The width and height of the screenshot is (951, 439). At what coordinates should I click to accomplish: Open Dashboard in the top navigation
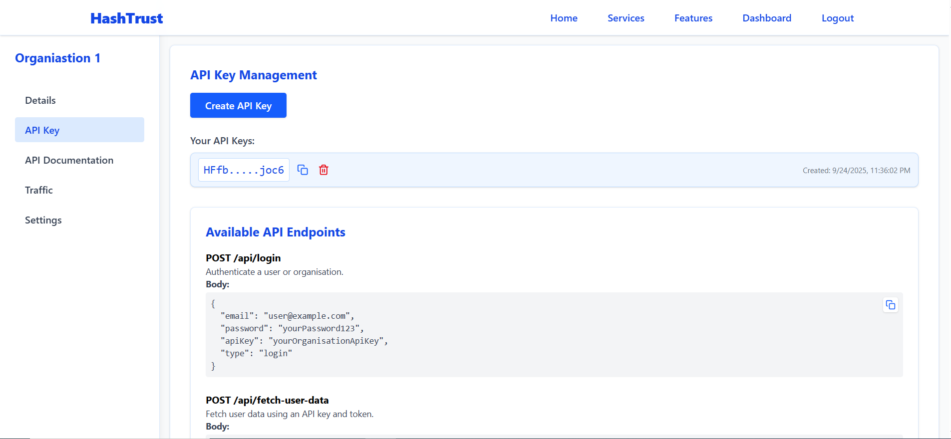tap(767, 18)
